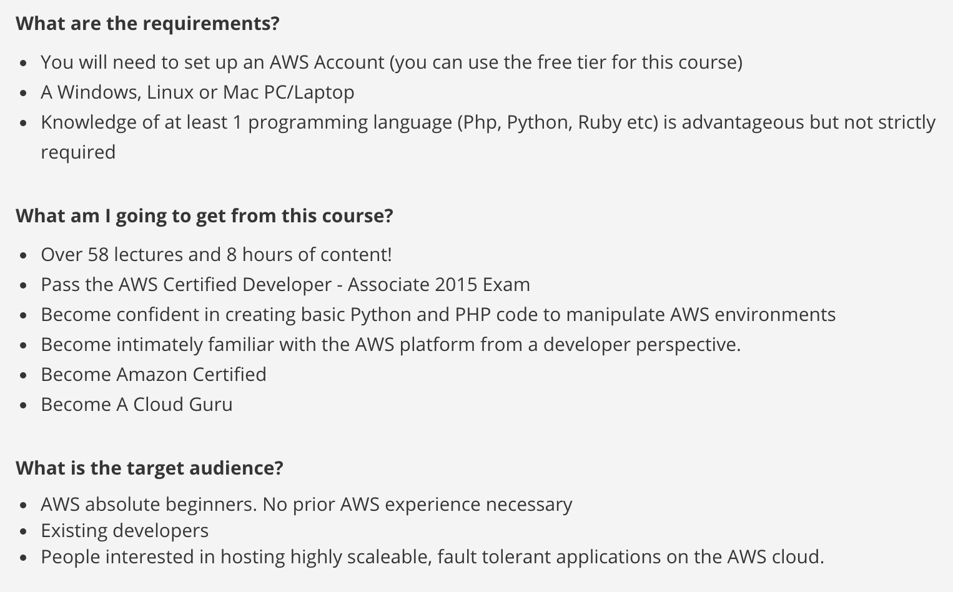Viewport: 953px width, 592px height.
Task: Click 'What am I going to get' heading
Action: click(x=204, y=216)
